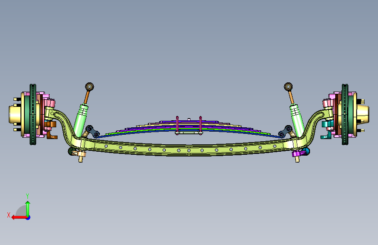Select the right dark blue spring shackle link

(286, 131)
